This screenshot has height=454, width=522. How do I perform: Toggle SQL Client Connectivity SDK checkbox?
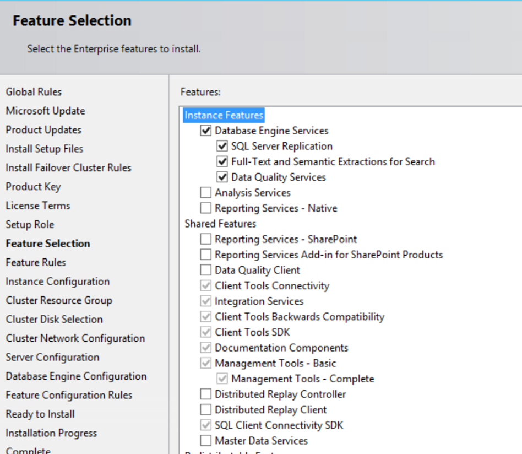[206, 425]
